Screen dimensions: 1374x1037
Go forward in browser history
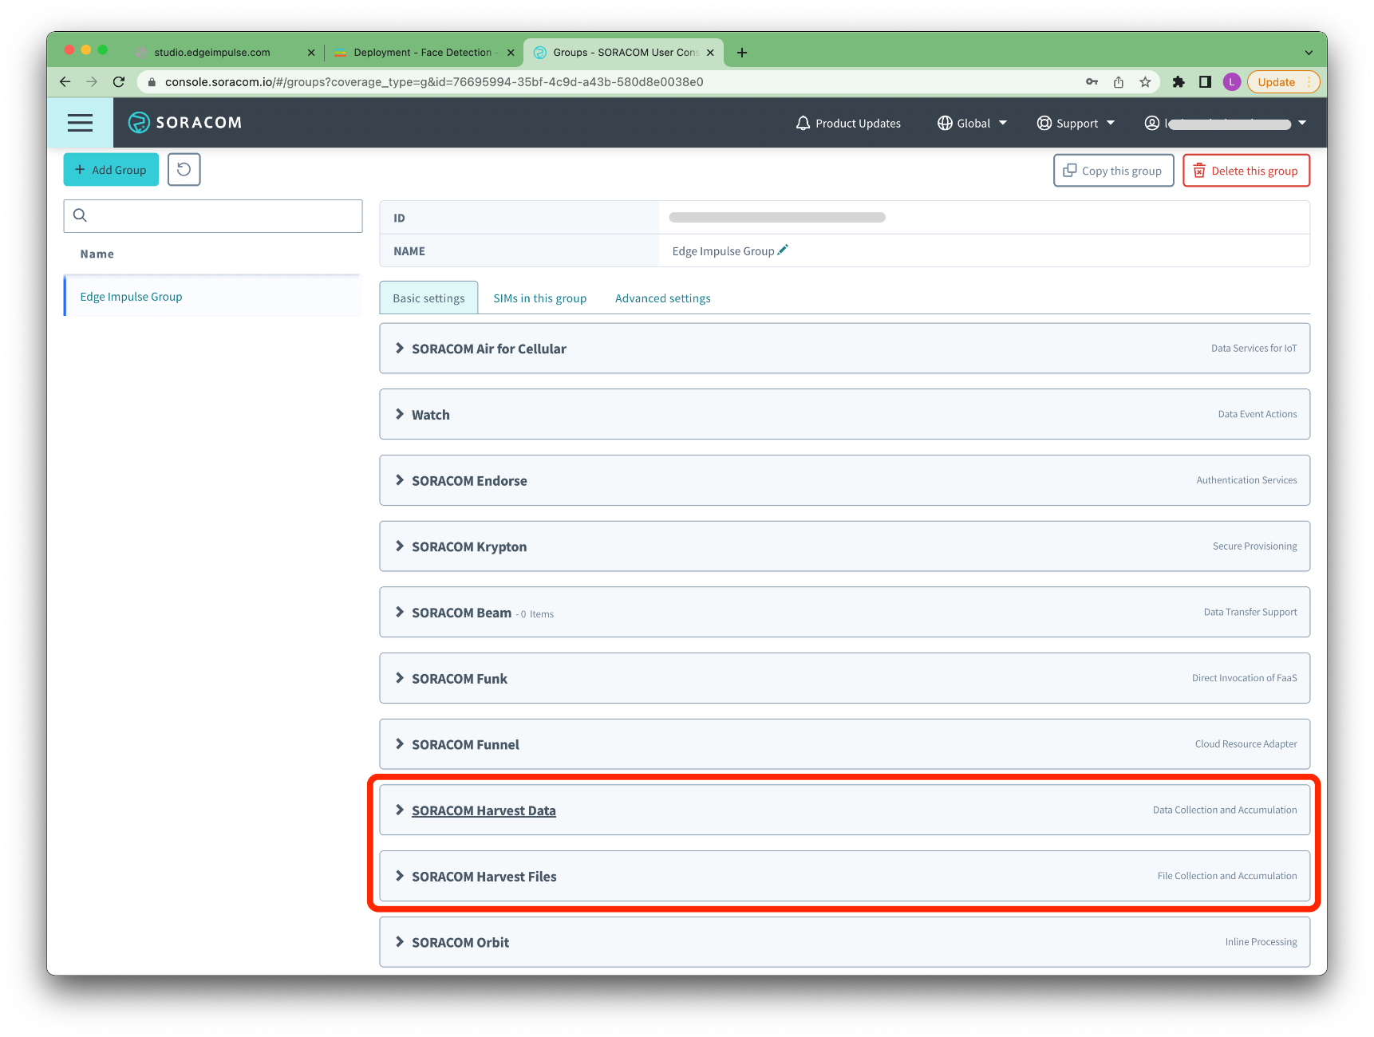[92, 81]
